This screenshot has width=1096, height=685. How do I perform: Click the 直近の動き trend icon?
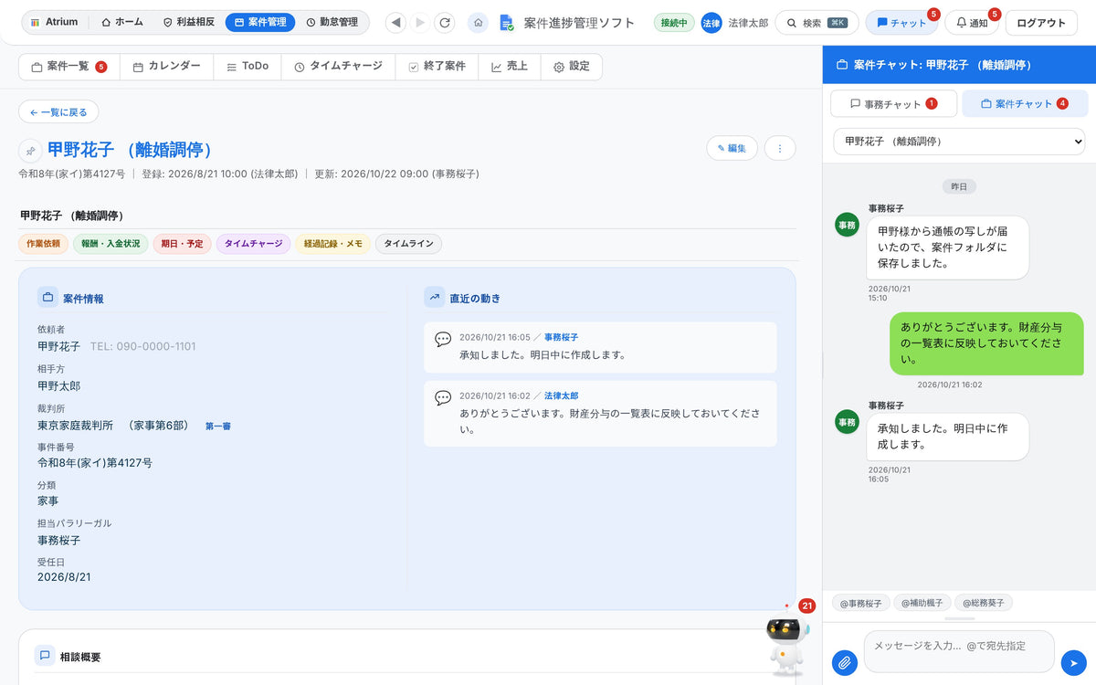435,298
